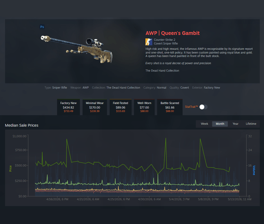Viewport: 264px width, 224px height.
Task: Click the 5/8/2026, 9 PM date label
Action: [208, 199]
